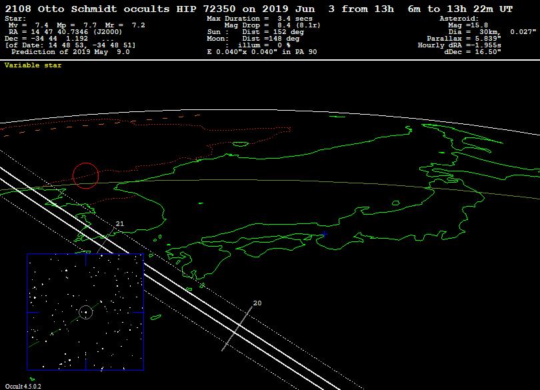Viewport: 540px width, 390px height.
Task: Click the 'Mag Drop = 8.4 (8.1r)' value
Action: [272, 25]
